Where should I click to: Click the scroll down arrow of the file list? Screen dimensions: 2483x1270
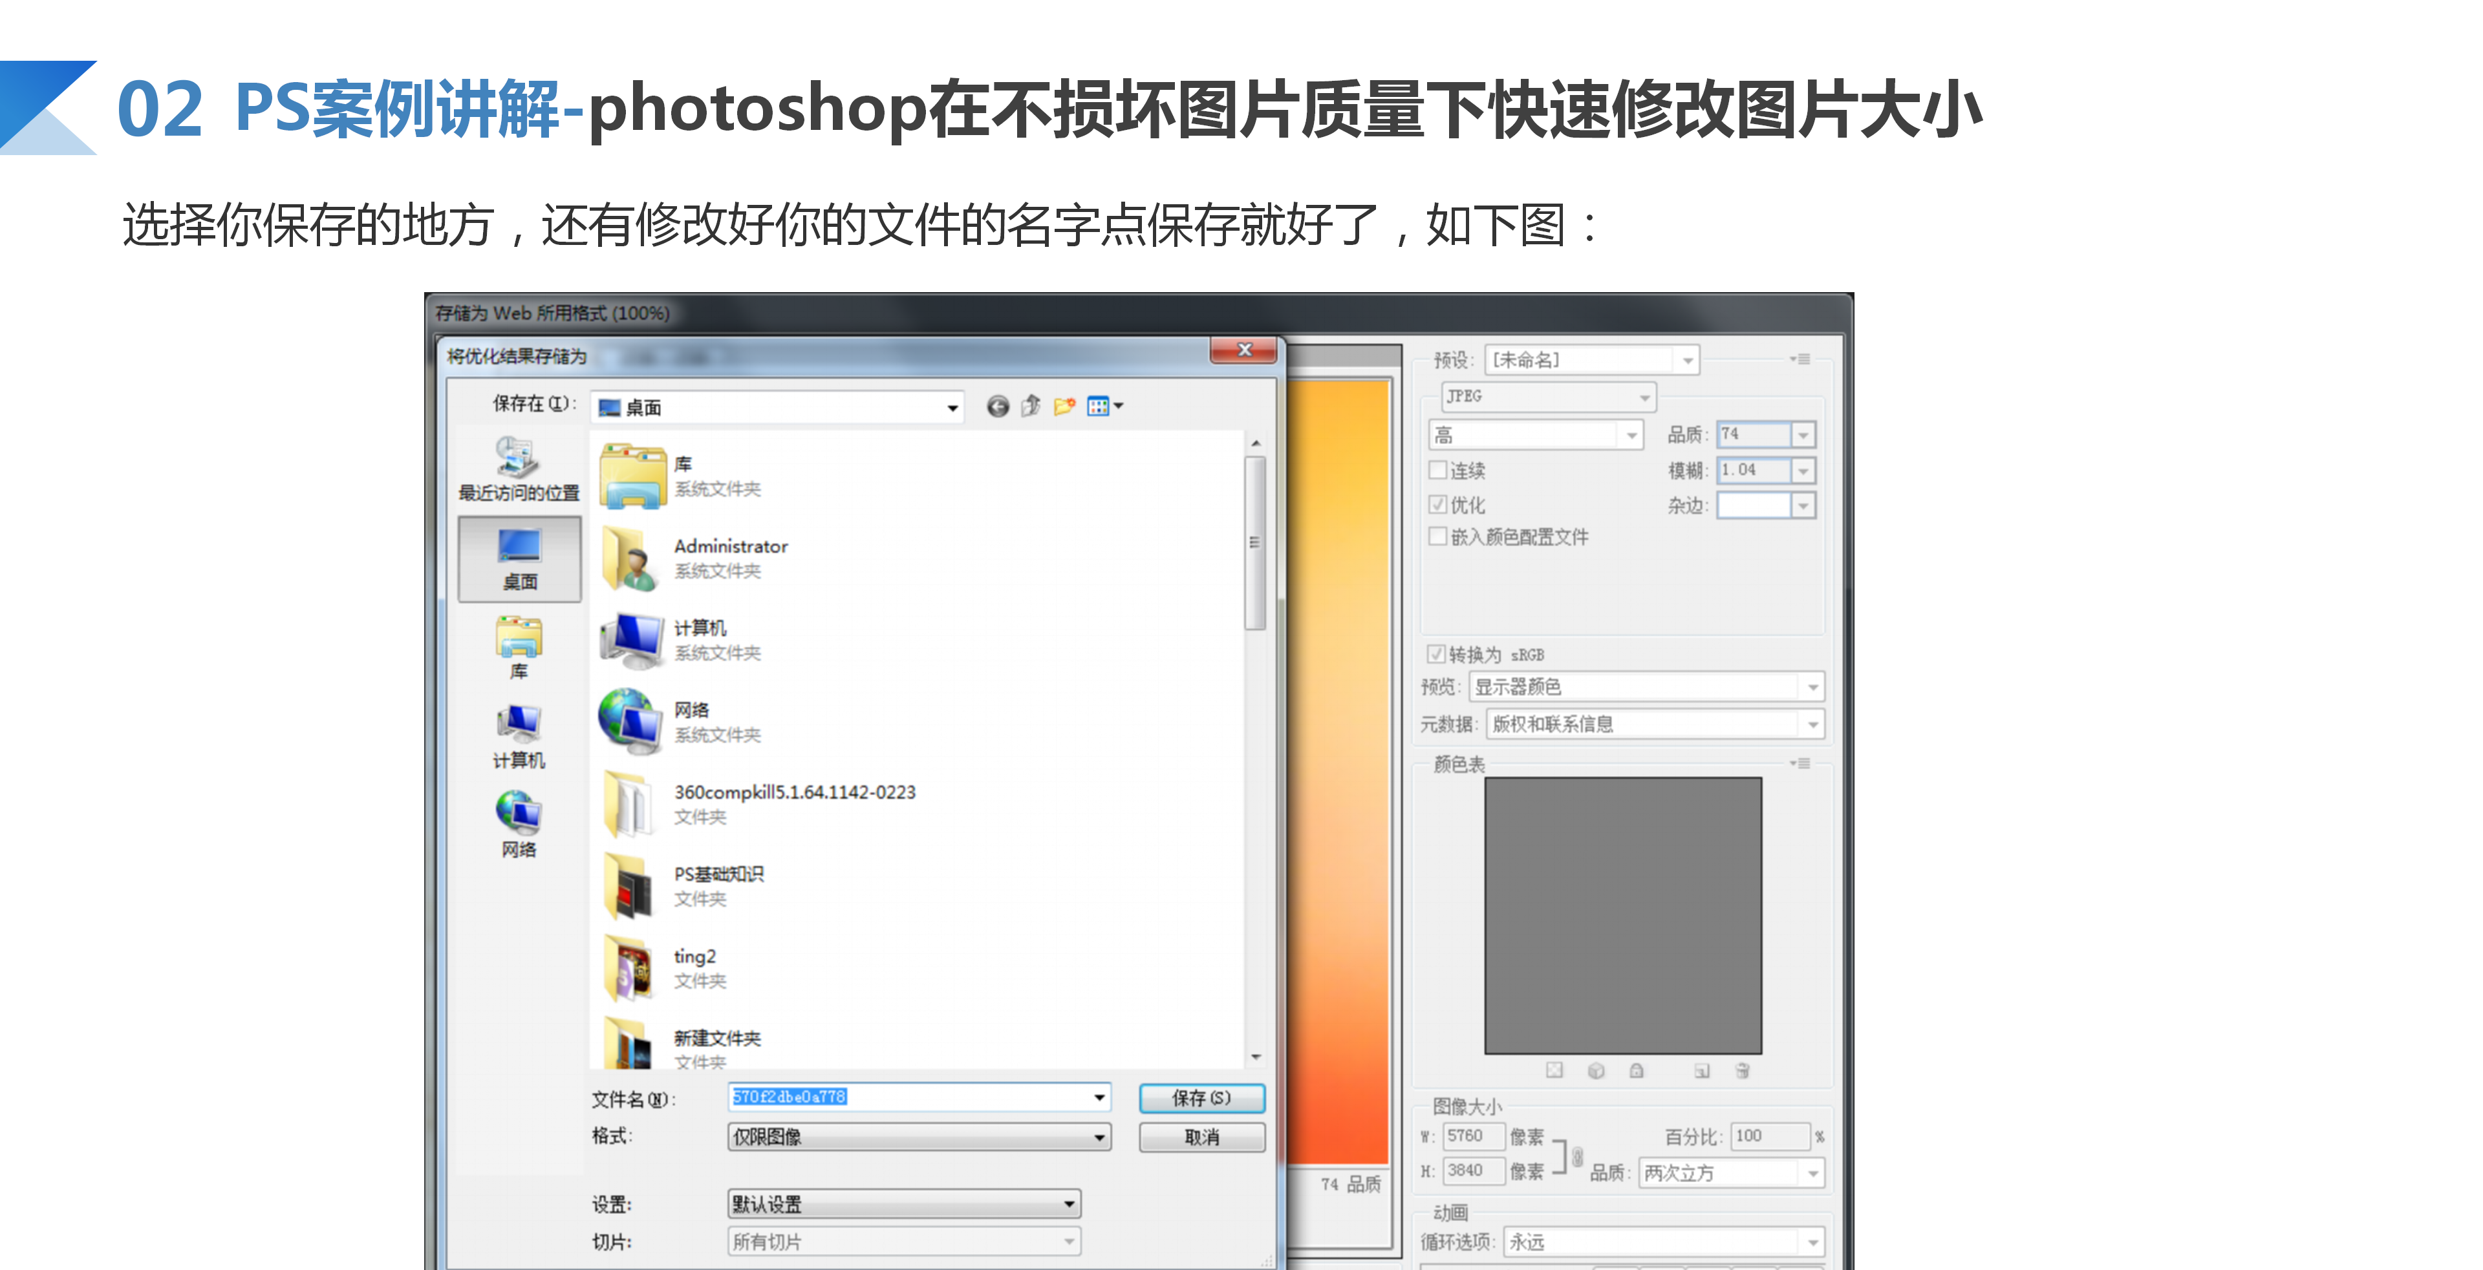1255,1057
